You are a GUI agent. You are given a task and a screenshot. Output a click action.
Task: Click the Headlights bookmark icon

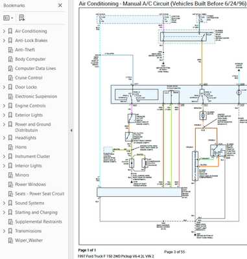pyautogui.click(x=10, y=138)
